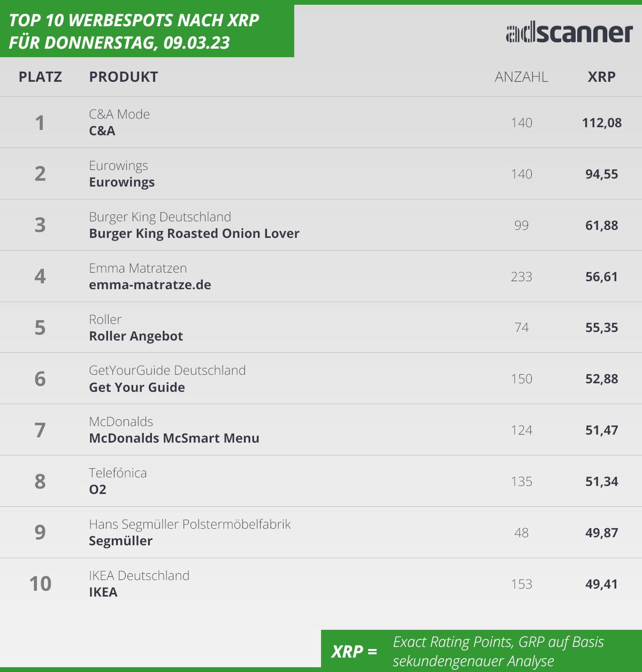Open the Segmüller product row

coord(321,532)
